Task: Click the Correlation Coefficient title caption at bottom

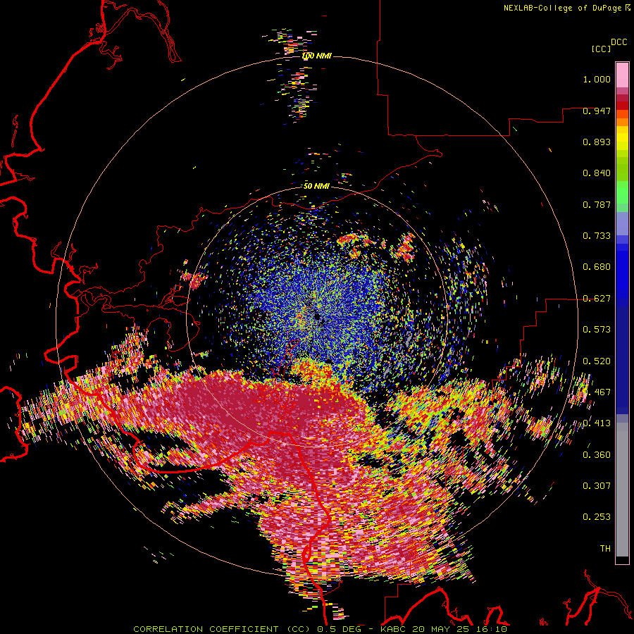Action: tap(320, 629)
